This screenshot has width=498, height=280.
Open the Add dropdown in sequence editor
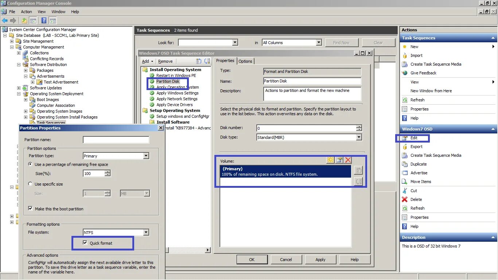148,61
